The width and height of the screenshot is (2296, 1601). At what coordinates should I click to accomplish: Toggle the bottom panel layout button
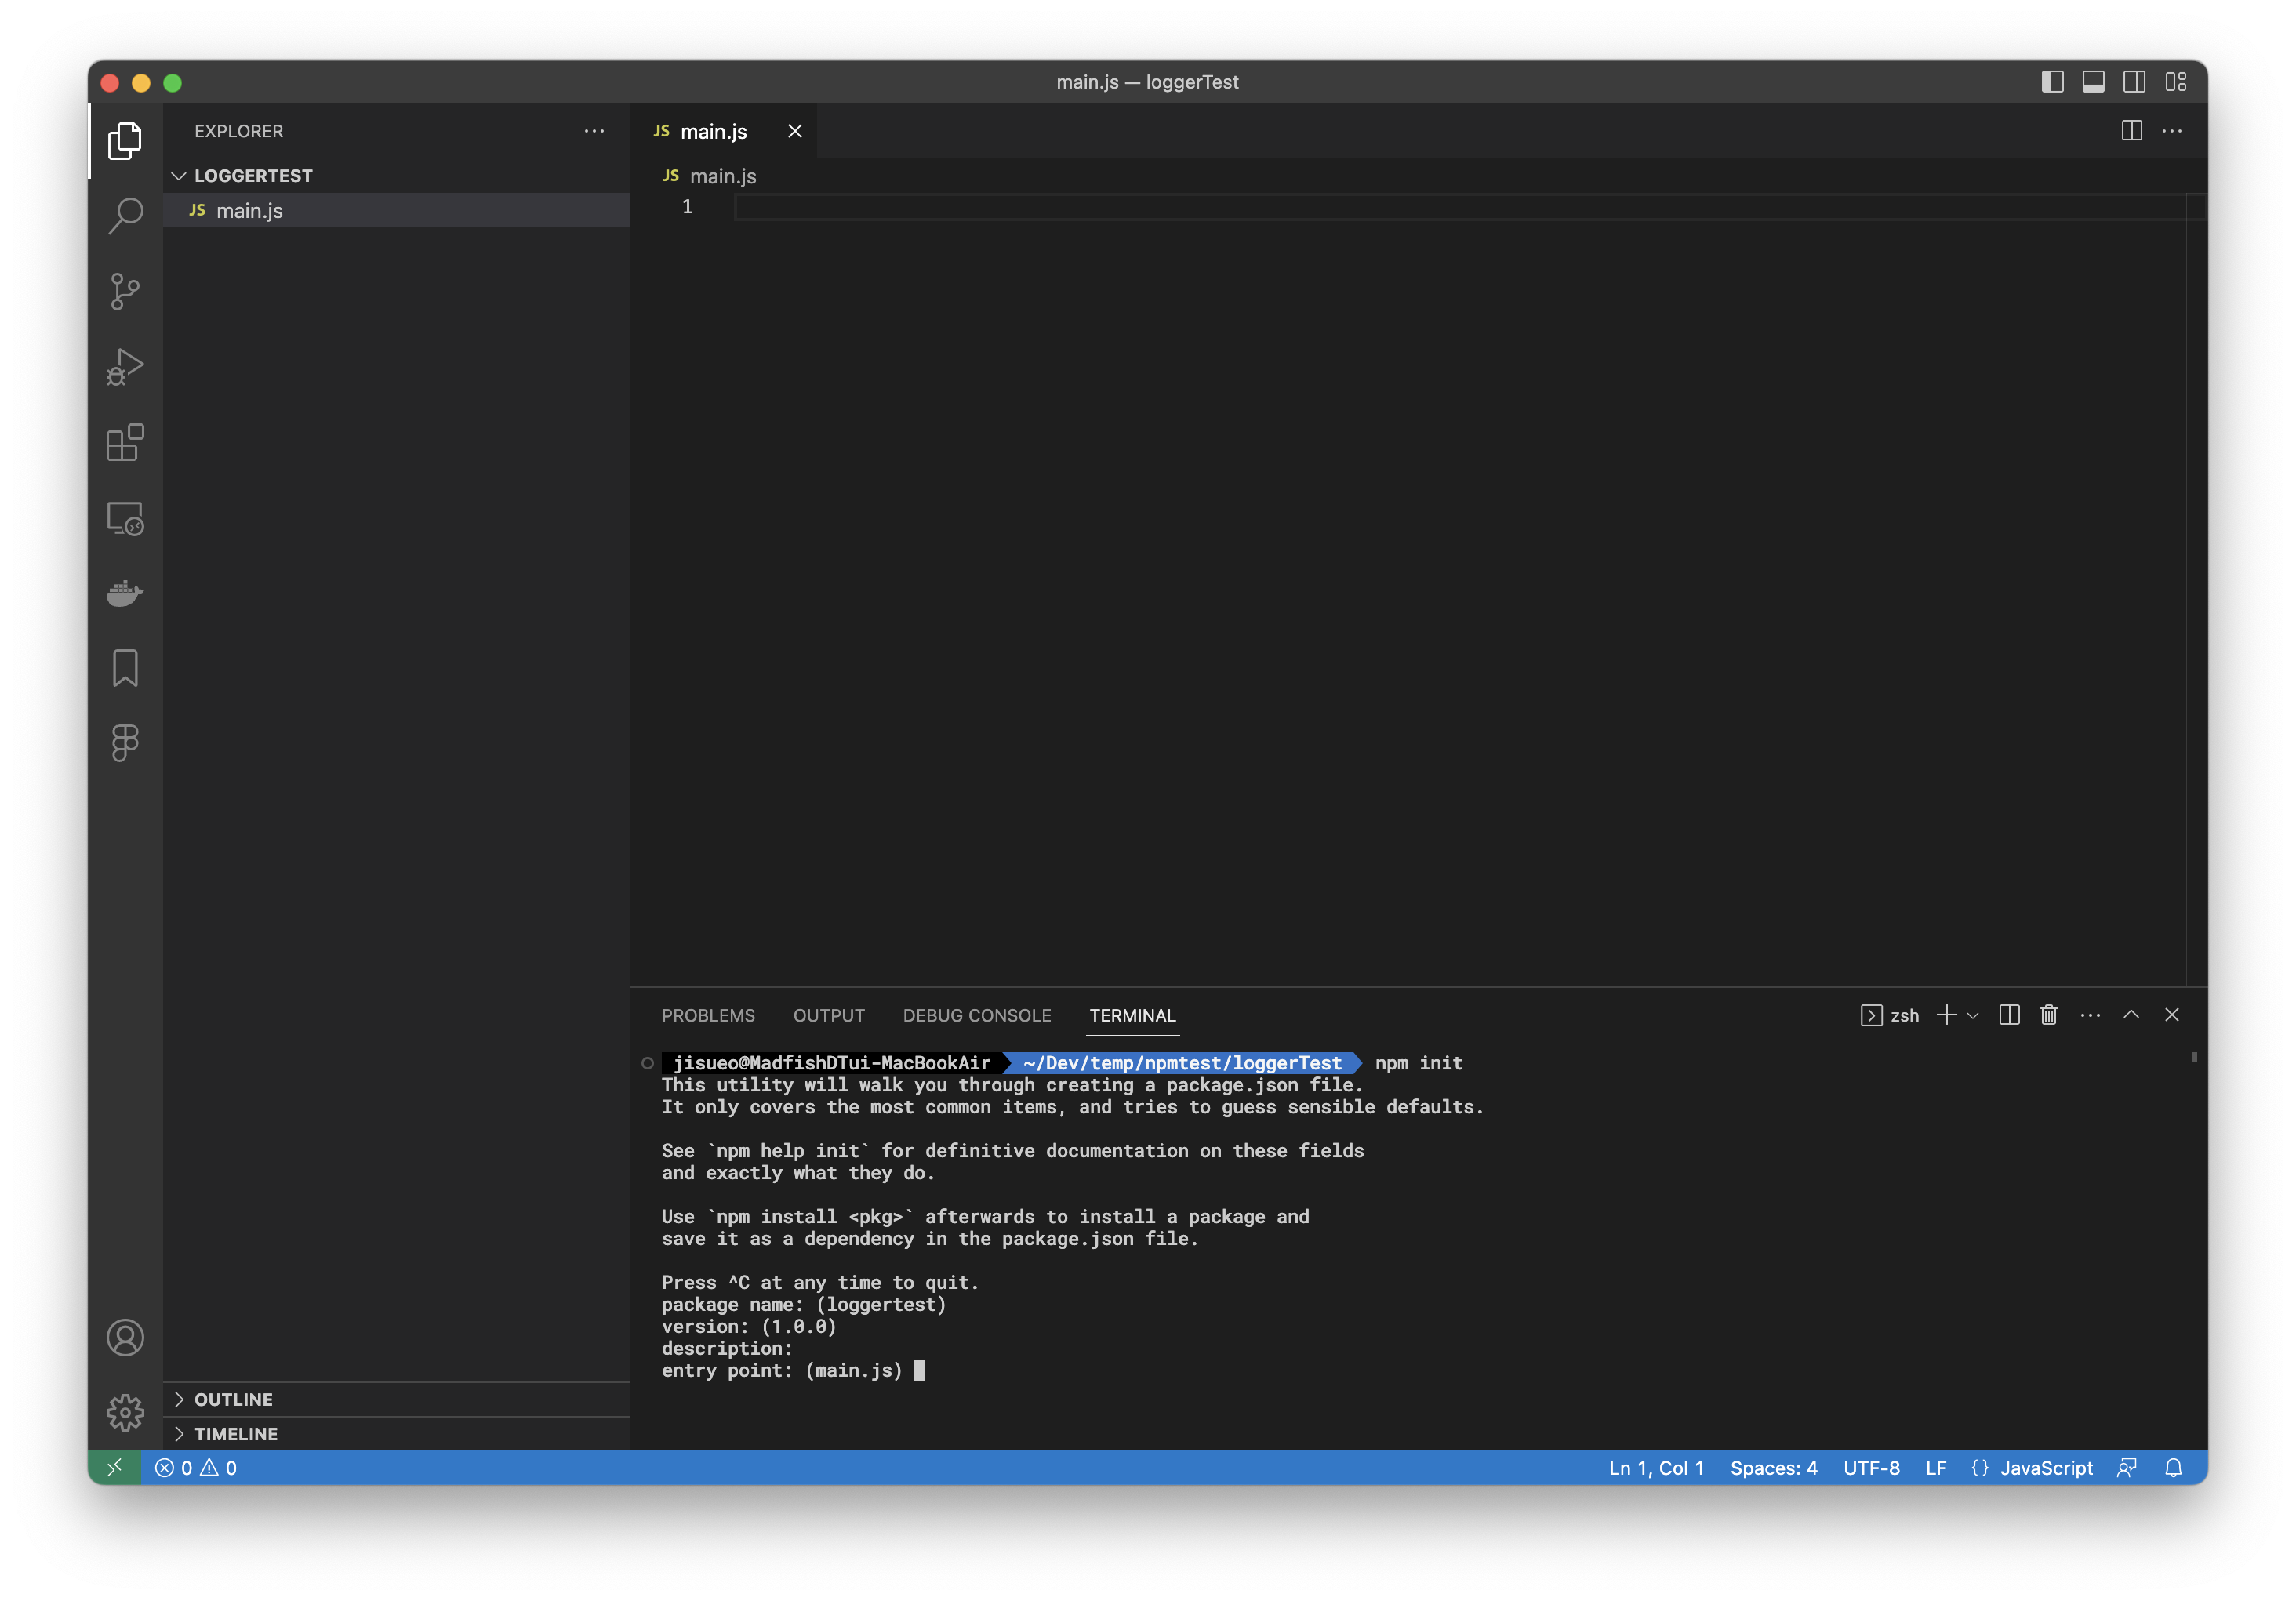(2093, 82)
